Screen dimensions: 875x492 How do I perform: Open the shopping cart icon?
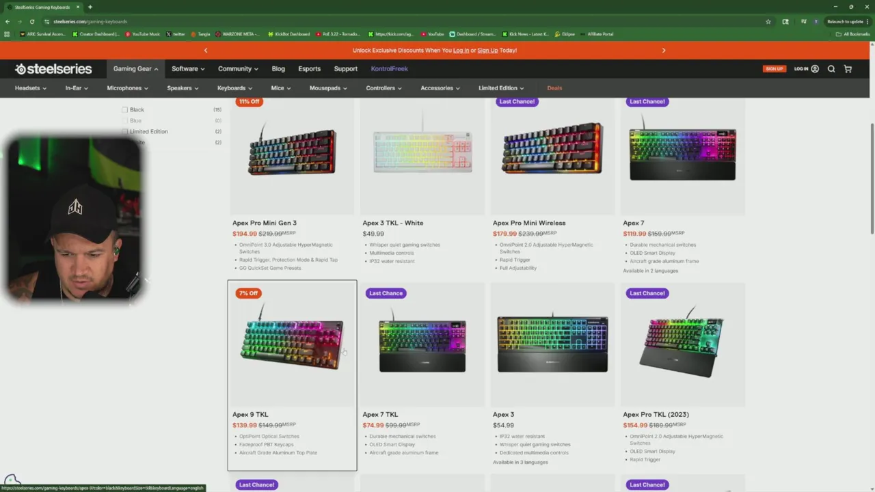click(x=848, y=68)
